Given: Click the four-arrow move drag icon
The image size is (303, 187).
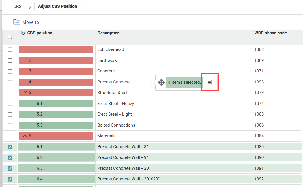Looking at the screenshot, I should [161, 82].
